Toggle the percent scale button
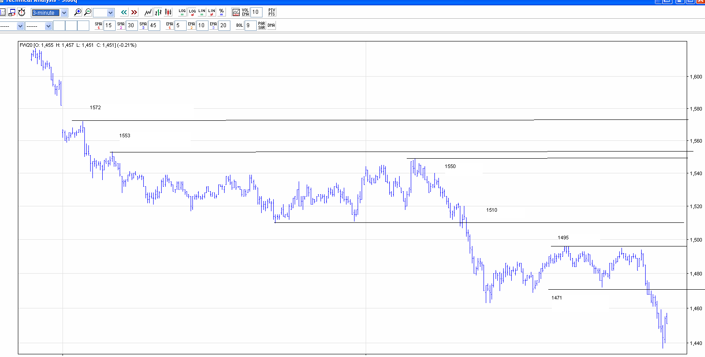Screen dimensions: 705x357 [x=221, y=12]
